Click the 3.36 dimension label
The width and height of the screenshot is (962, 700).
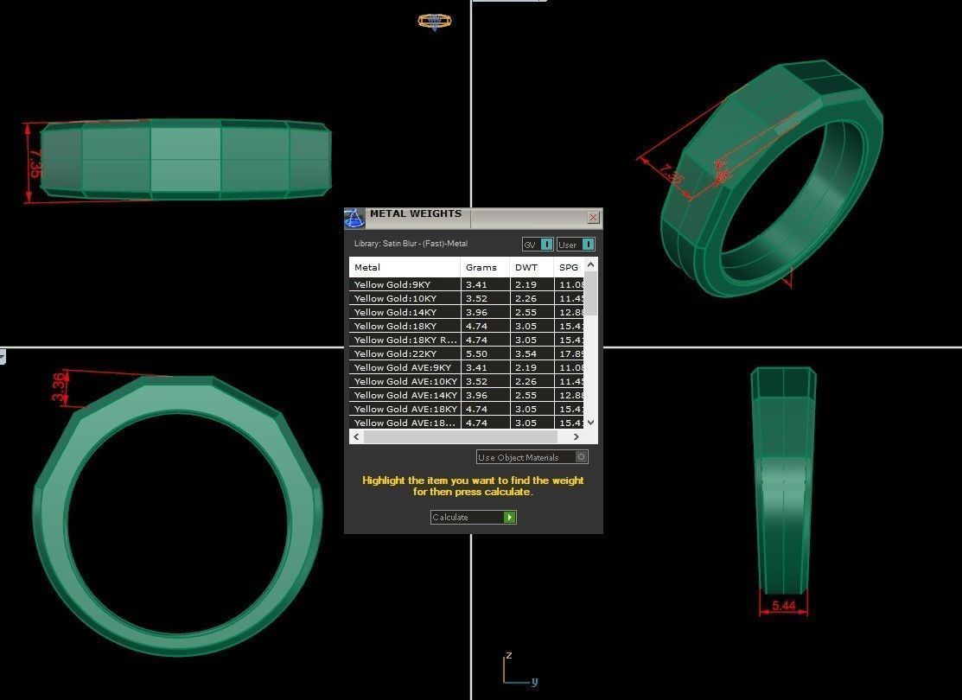(x=59, y=387)
